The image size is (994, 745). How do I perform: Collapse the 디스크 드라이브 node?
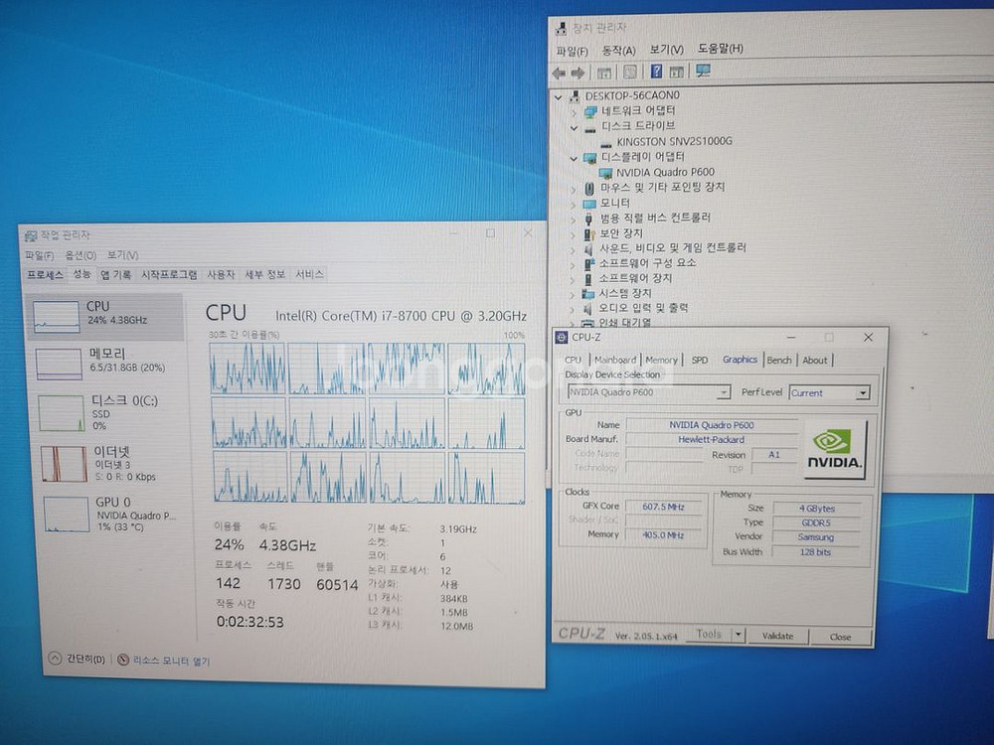(574, 127)
